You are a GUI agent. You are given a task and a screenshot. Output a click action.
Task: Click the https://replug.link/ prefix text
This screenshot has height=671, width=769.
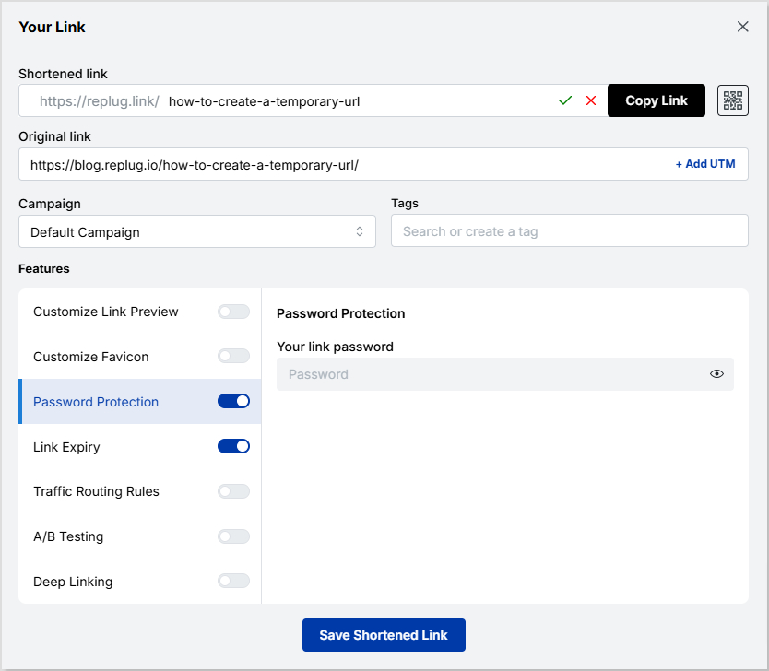(x=99, y=101)
